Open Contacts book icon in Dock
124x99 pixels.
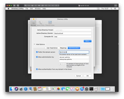coord(35,89)
